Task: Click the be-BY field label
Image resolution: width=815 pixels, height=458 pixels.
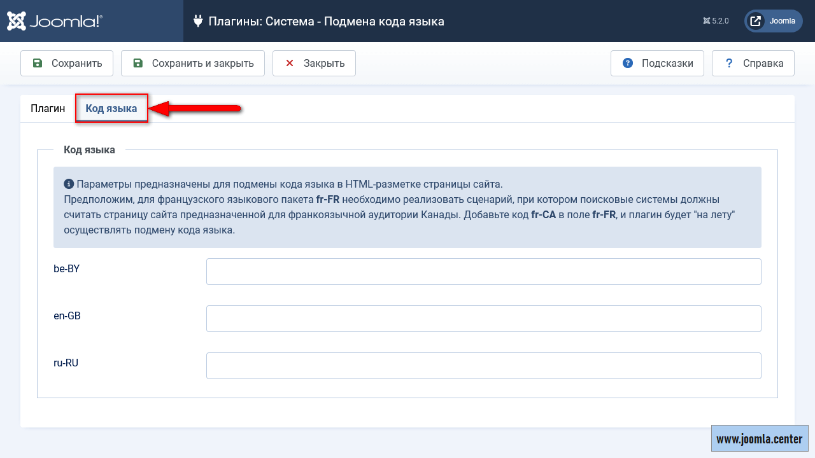Action: click(x=67, y=268)
